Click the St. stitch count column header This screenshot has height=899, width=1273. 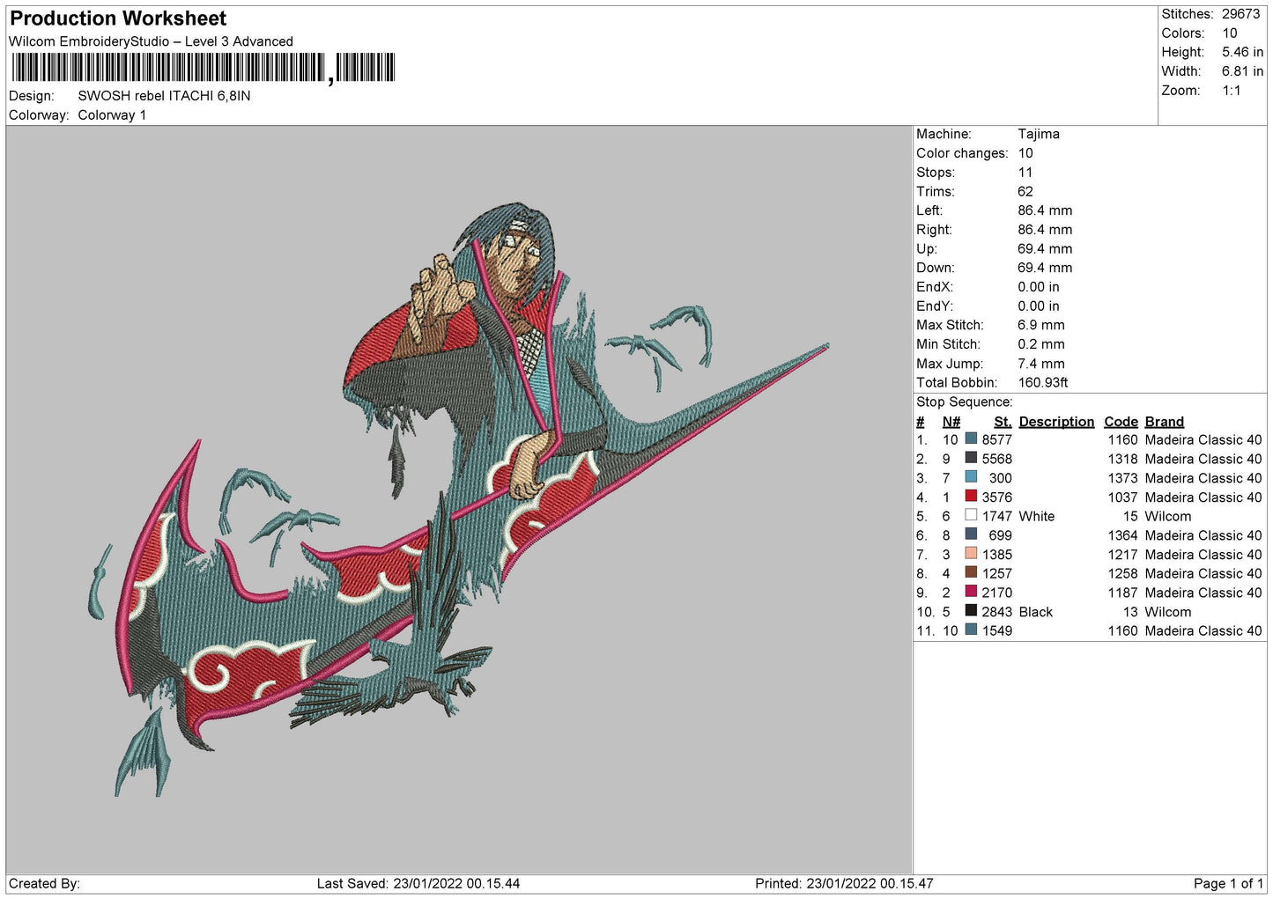point(1003,422)
